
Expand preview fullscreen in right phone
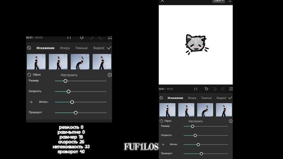click(x=231, y=89)
